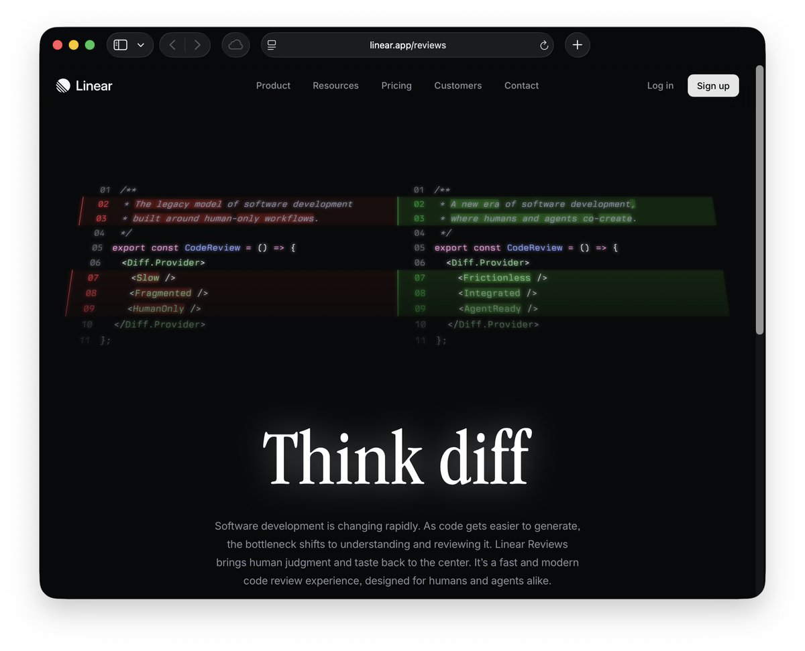Open the Product menu
The height and width of the screenshot is (651, 805).
point(273,85)
